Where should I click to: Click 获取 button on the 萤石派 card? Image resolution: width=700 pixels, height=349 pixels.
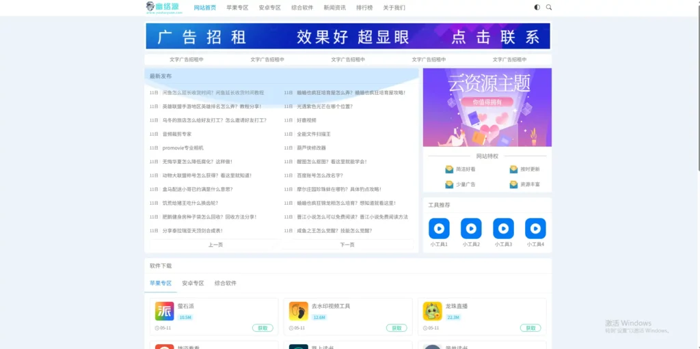point(262,328)
